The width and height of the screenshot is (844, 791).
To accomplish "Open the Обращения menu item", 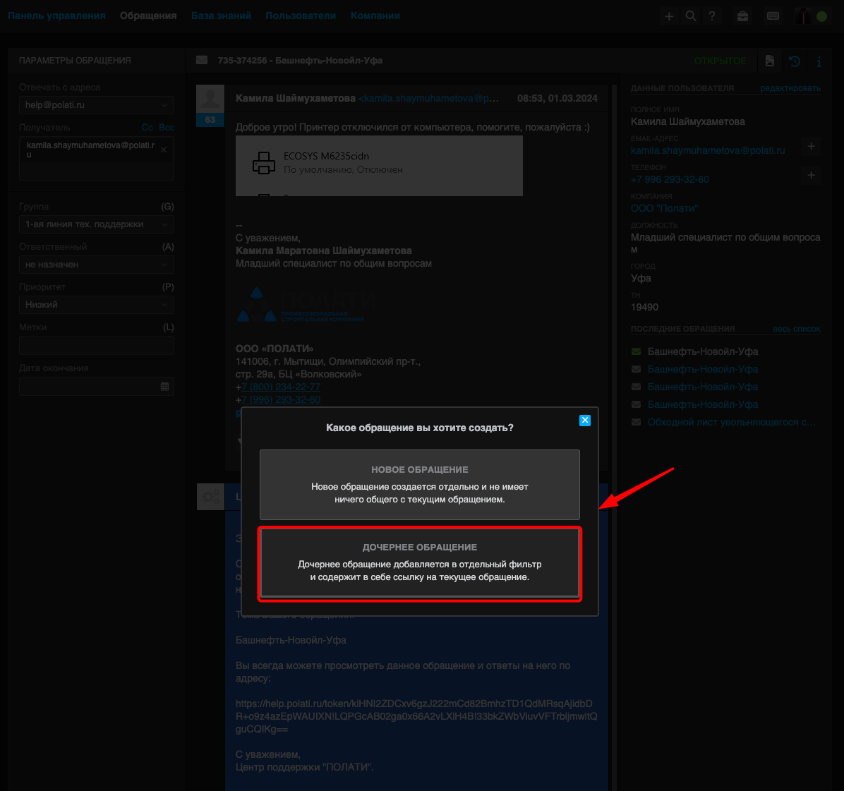I will point(148,16).
